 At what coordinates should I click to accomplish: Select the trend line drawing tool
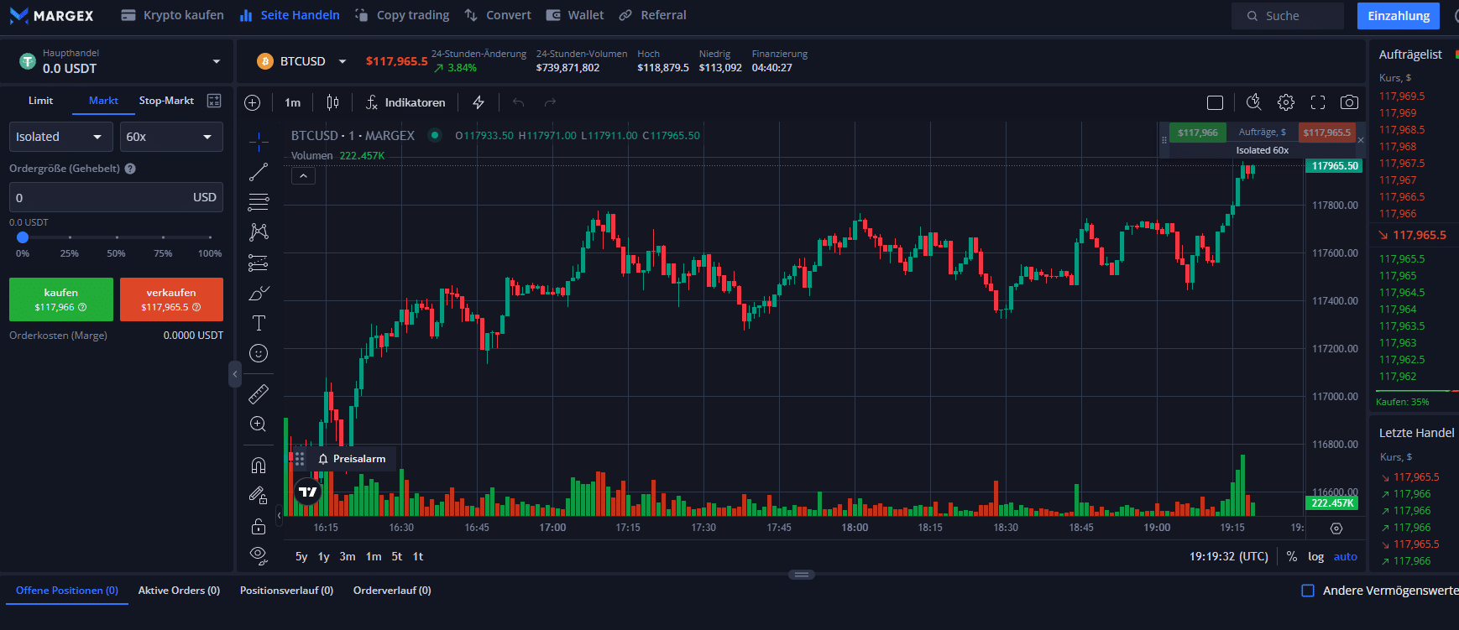[259, 172]
